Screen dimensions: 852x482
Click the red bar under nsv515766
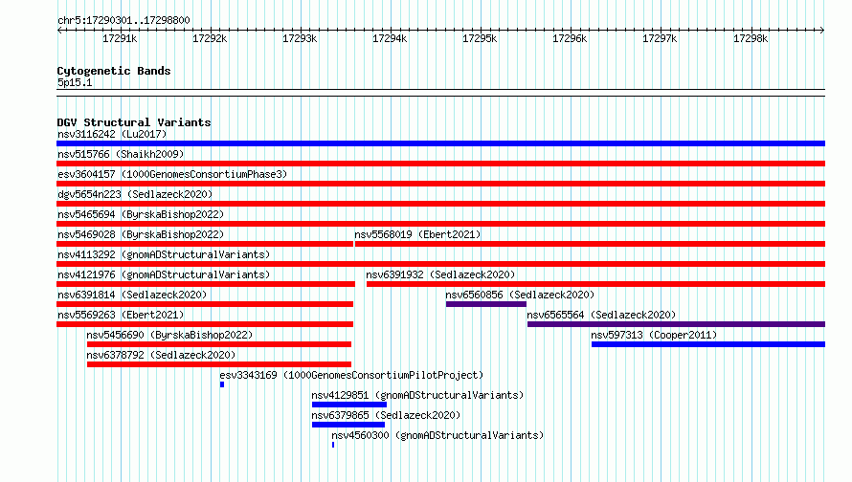440,164
